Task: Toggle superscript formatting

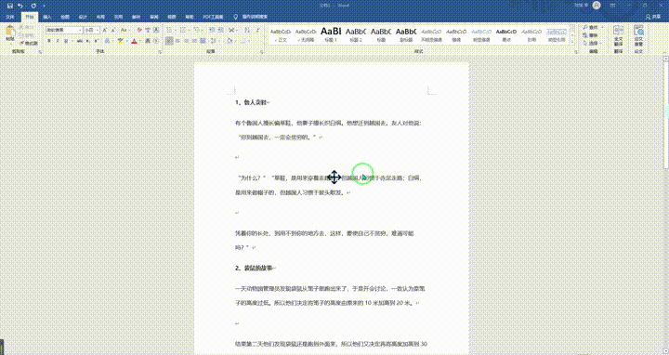Action: [x=96, y=41]
